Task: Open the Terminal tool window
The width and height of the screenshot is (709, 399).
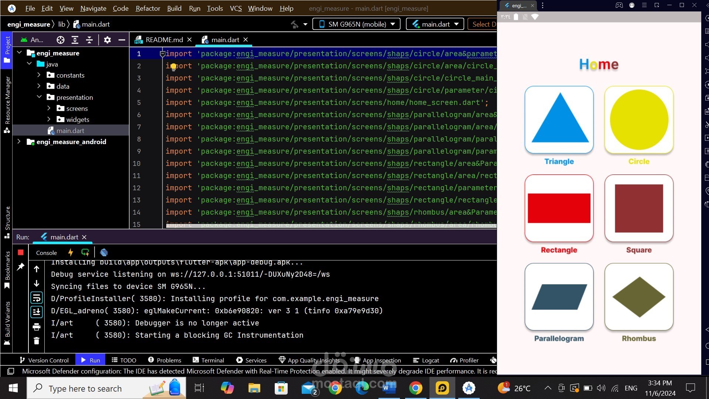Action: pos(208,360)
